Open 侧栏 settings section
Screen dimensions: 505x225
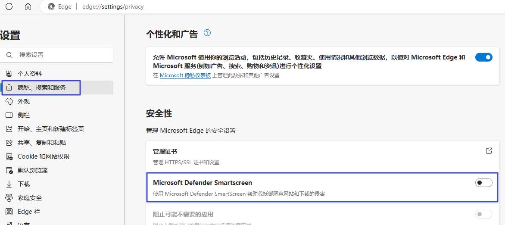coord(24,115)
